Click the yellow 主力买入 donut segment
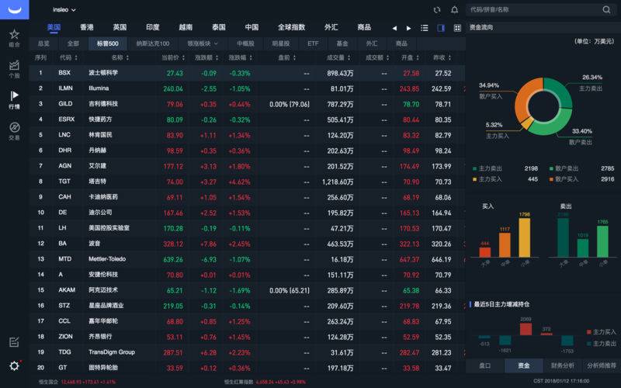Viewport: 621px width, 388px height. (527, 123)
